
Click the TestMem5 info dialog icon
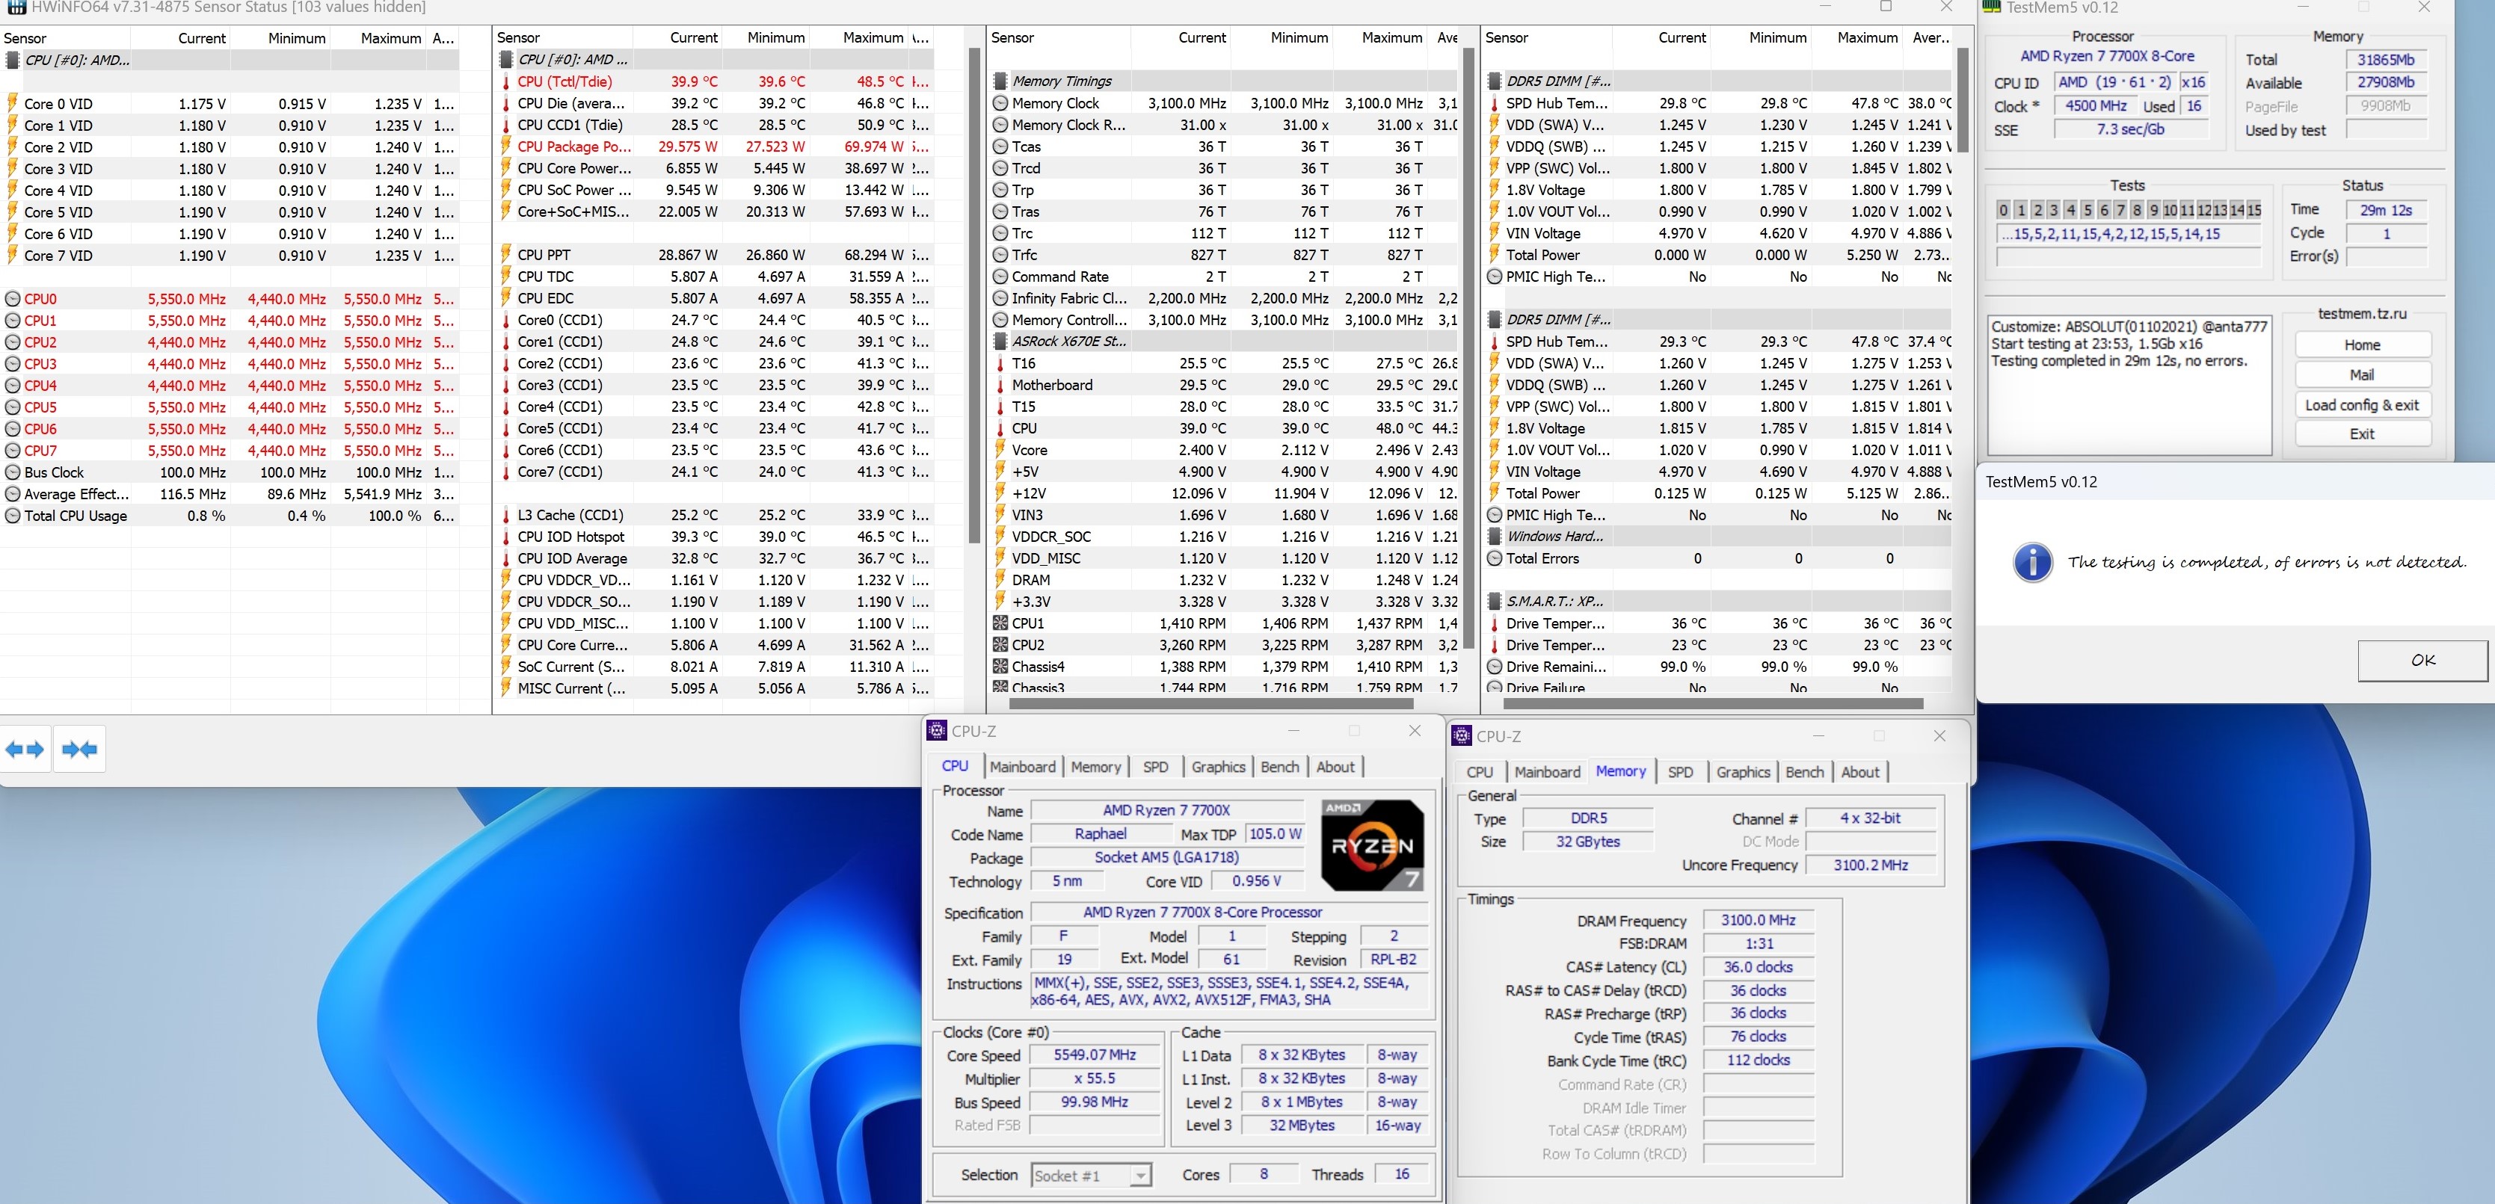coord(2032,562)
